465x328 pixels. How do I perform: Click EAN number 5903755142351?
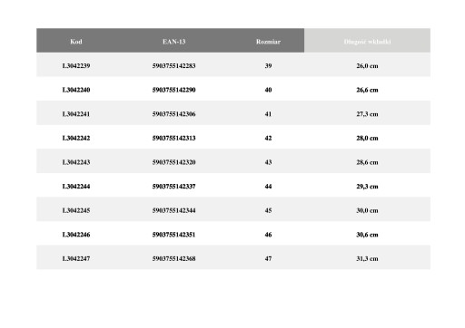[173, 235]
